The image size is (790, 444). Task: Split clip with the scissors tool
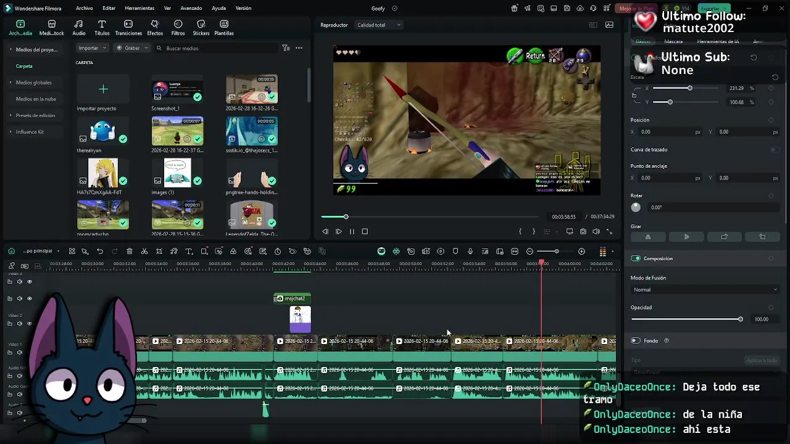click(x=144, y=252)
